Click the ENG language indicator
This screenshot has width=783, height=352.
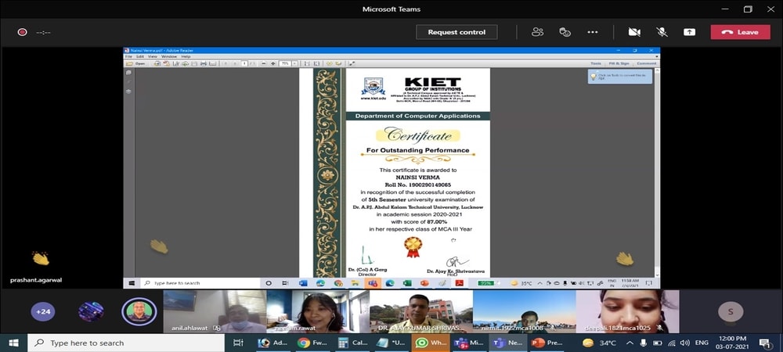pyautogui.click(x=702, y=343)
